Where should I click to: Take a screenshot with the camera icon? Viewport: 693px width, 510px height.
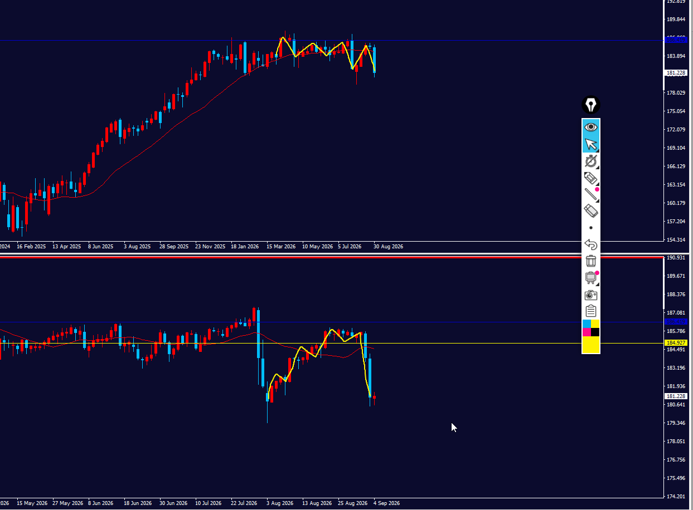[x=591, y=295]
